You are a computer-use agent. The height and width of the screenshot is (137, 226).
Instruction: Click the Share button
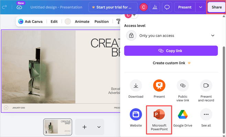pyautogui.click(x=216, y=7)
